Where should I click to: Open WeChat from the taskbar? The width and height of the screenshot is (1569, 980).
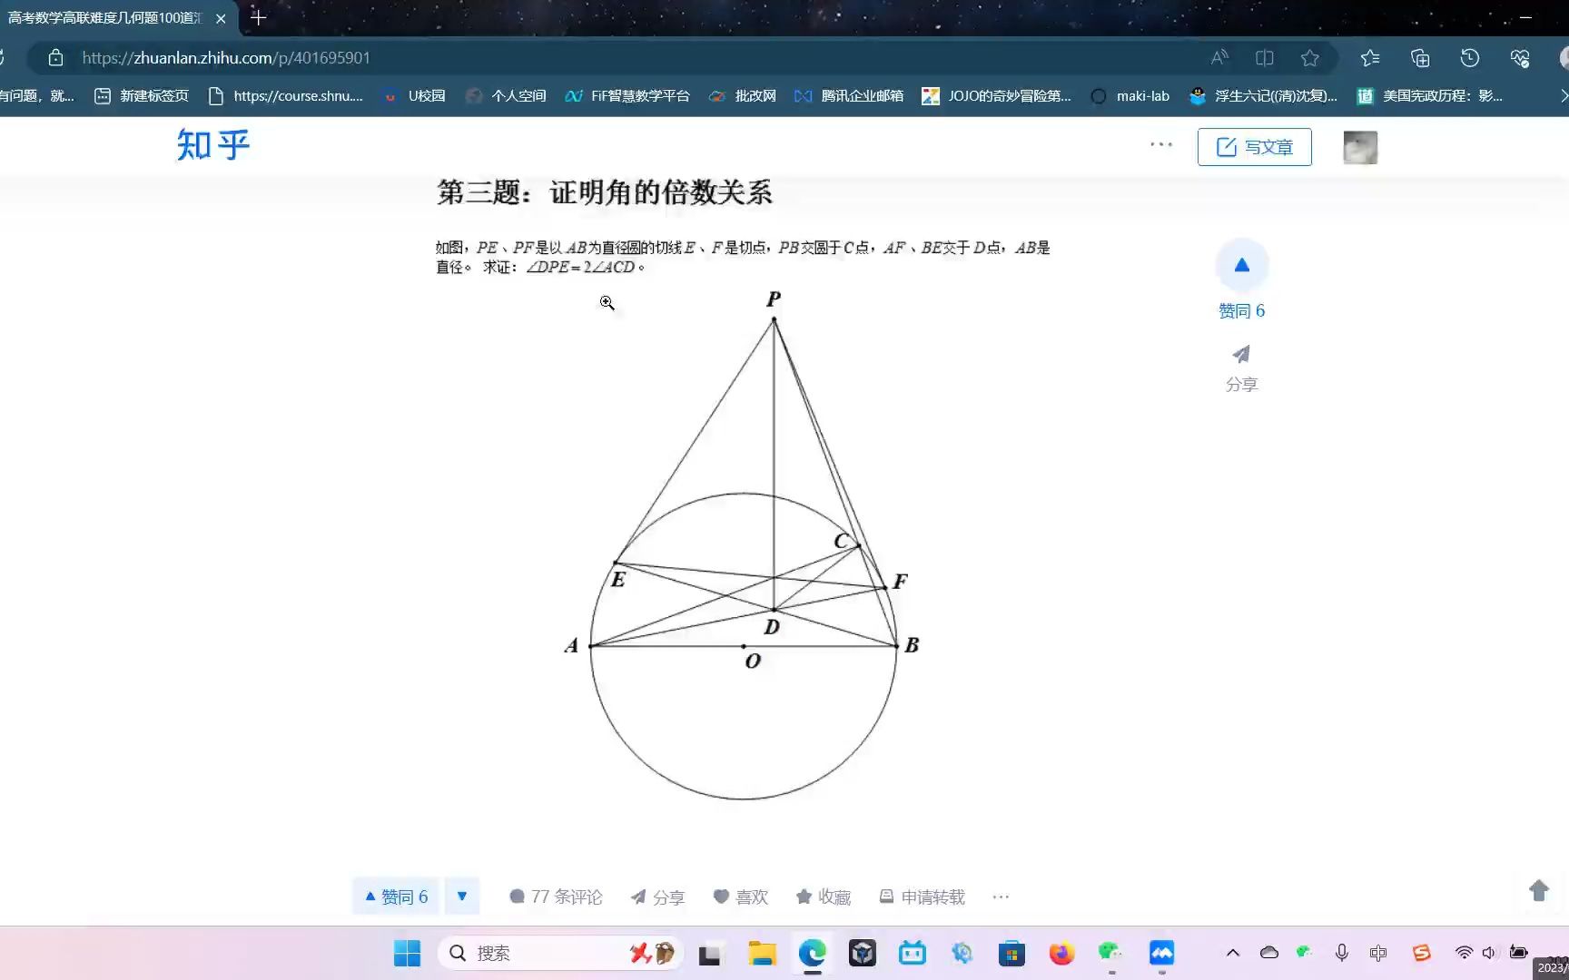(x=1111, y=953)
